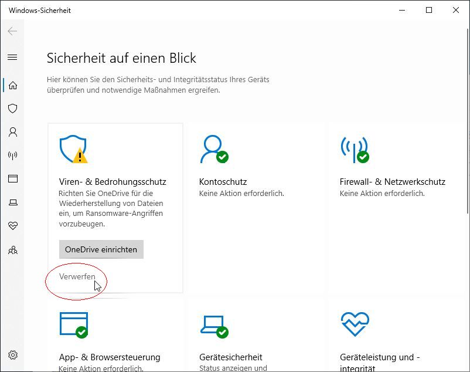
Task: Click the Verwerfen link
Action: 77,276
